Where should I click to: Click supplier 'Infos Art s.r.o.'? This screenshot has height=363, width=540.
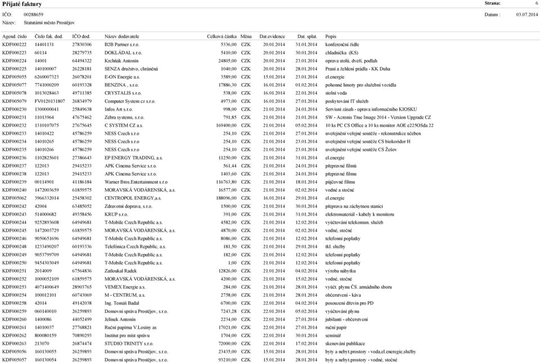pyautogui.click(x=119, y=110)
